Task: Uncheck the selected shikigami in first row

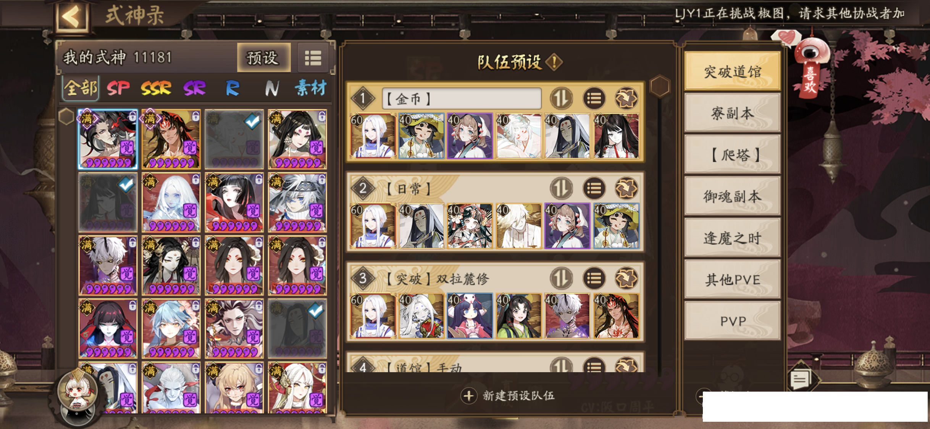Action: pyautogui.click(x=234, y=139)
